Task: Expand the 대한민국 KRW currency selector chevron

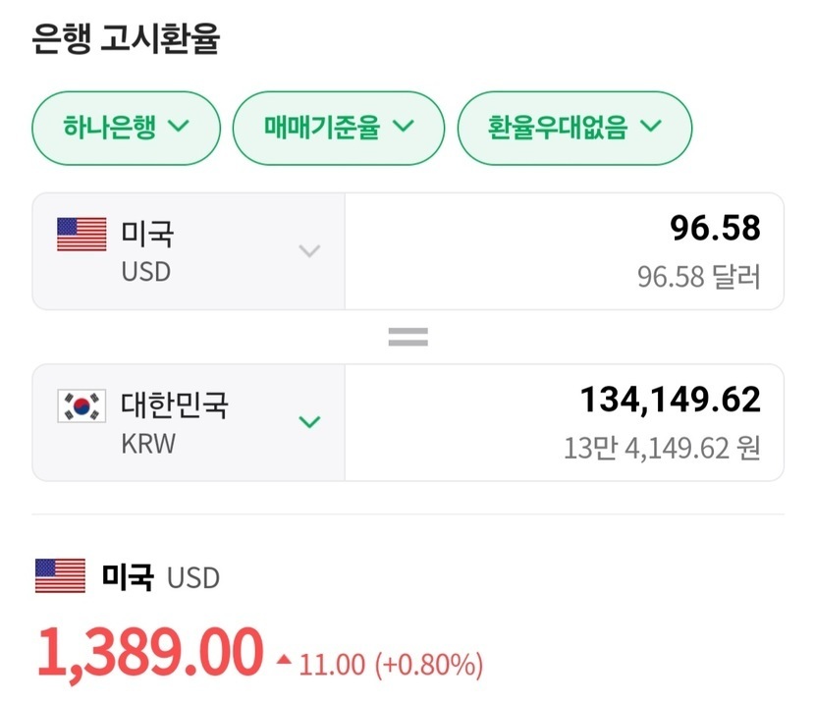Action: pos(309,422)
